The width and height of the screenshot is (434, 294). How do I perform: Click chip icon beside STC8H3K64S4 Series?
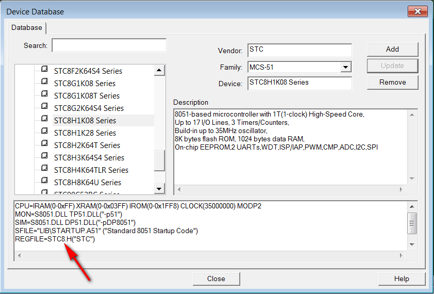[x=44, y=155]
